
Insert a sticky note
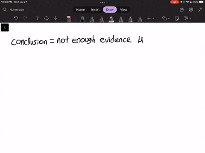[x=177, y=18]
